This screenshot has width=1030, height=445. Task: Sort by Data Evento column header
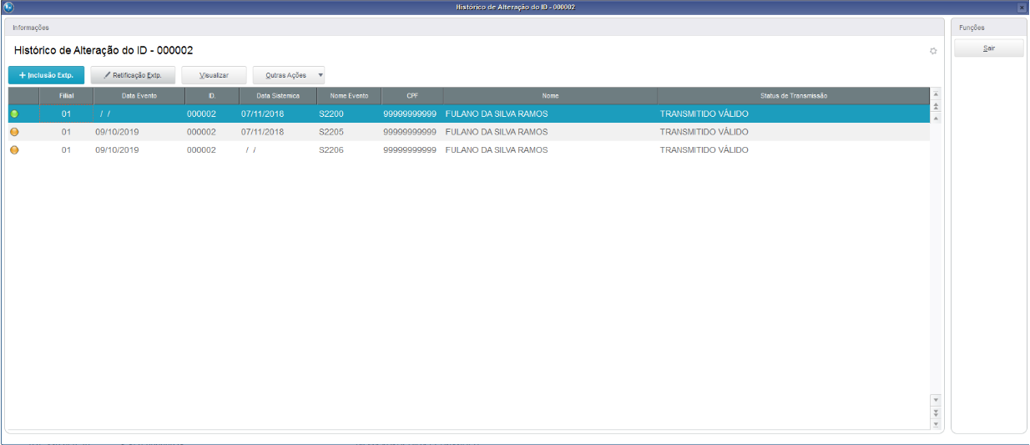139,96
